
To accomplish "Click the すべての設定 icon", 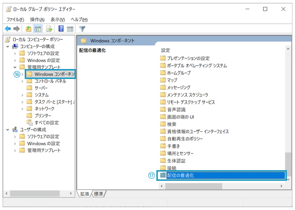I will pyautogui.click(x=29, y=123).
